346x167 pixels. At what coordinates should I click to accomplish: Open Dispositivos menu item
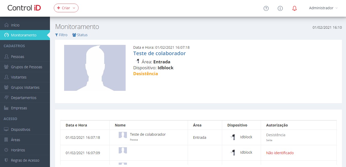(x=25, y=130)
